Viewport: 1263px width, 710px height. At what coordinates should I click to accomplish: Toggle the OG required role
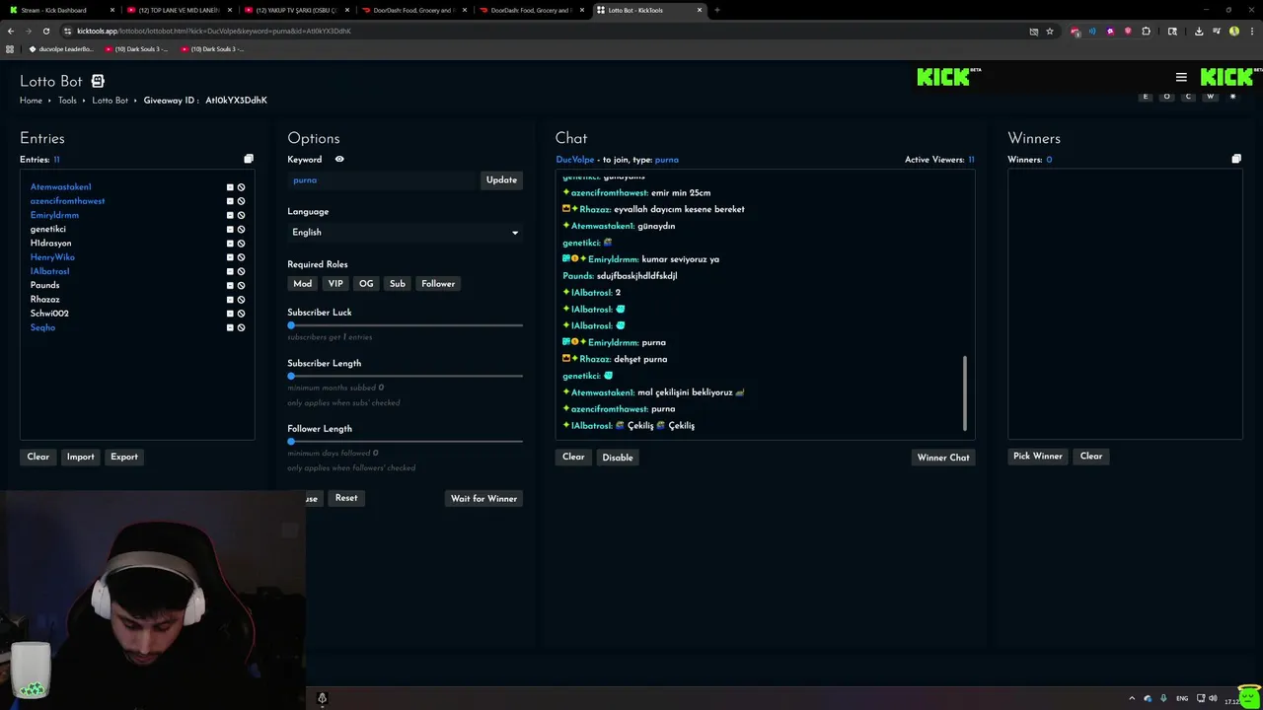pos(366,284)
